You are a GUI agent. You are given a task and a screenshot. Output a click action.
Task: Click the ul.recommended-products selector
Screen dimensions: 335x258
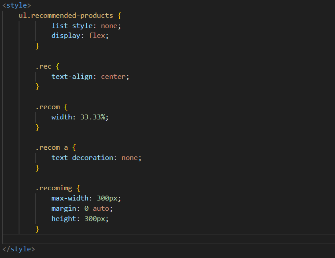tap(66, 16)
